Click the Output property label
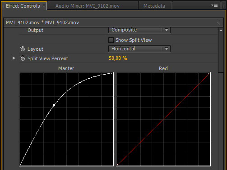The image size is (227, 170). tap(36, 30)
